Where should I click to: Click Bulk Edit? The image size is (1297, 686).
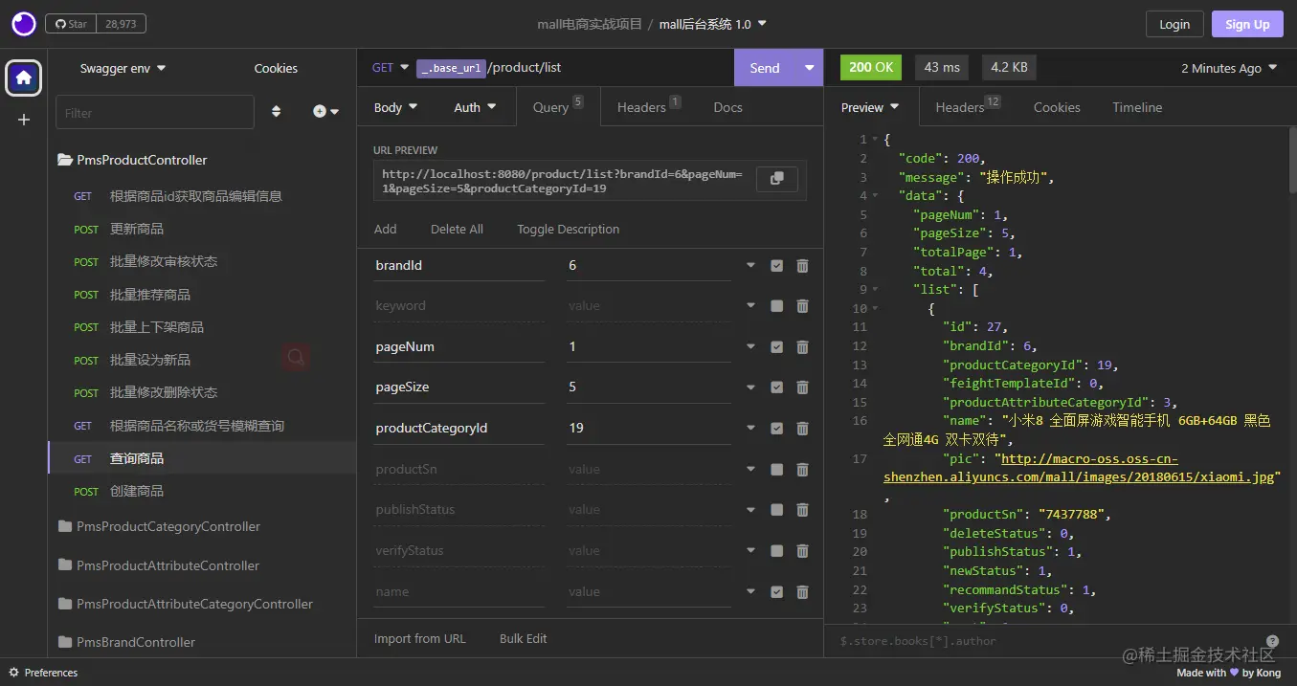click(524, 638)
